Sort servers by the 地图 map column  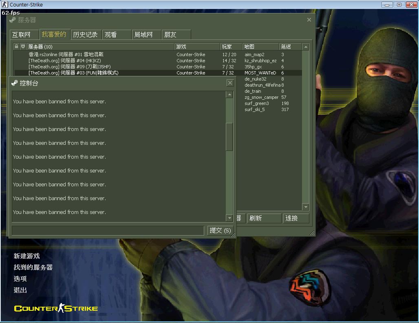pyautogui.click(x=261, y=47)
